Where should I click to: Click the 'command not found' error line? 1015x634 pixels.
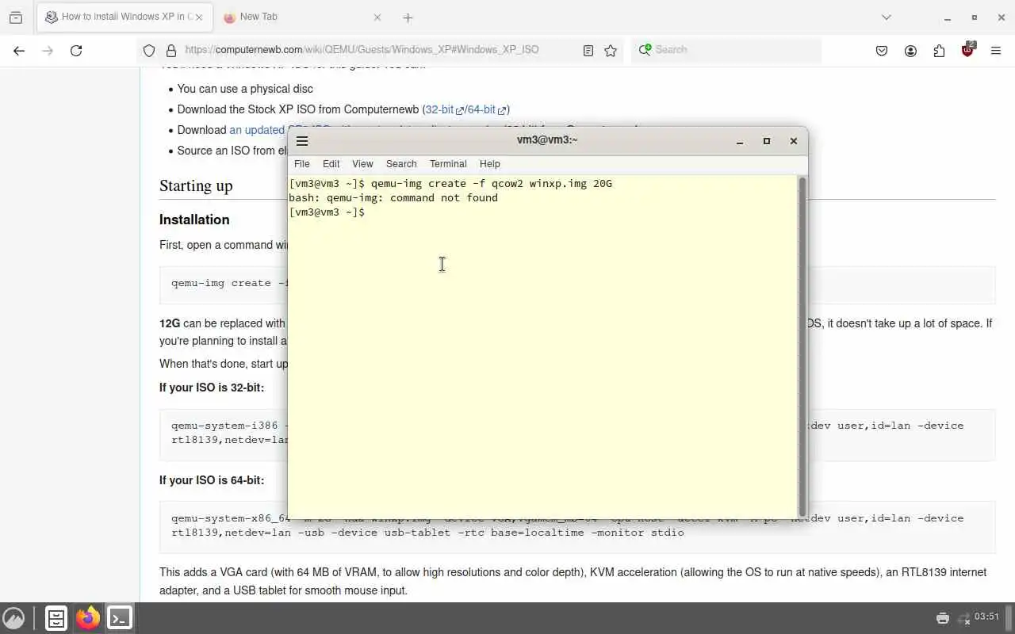[393, 198]
